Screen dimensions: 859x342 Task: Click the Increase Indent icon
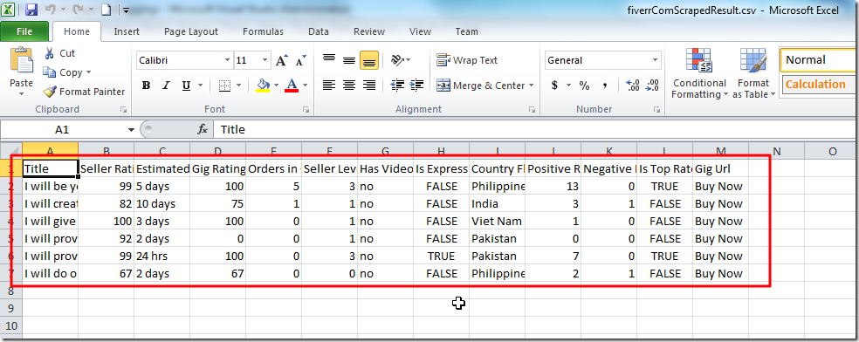(417, 85)
